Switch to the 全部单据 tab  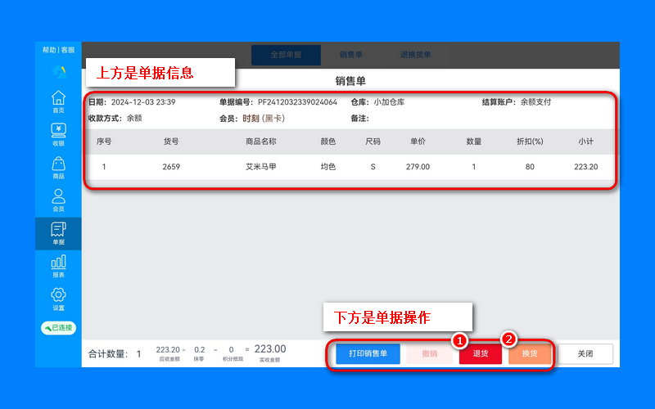coord(286,55)
